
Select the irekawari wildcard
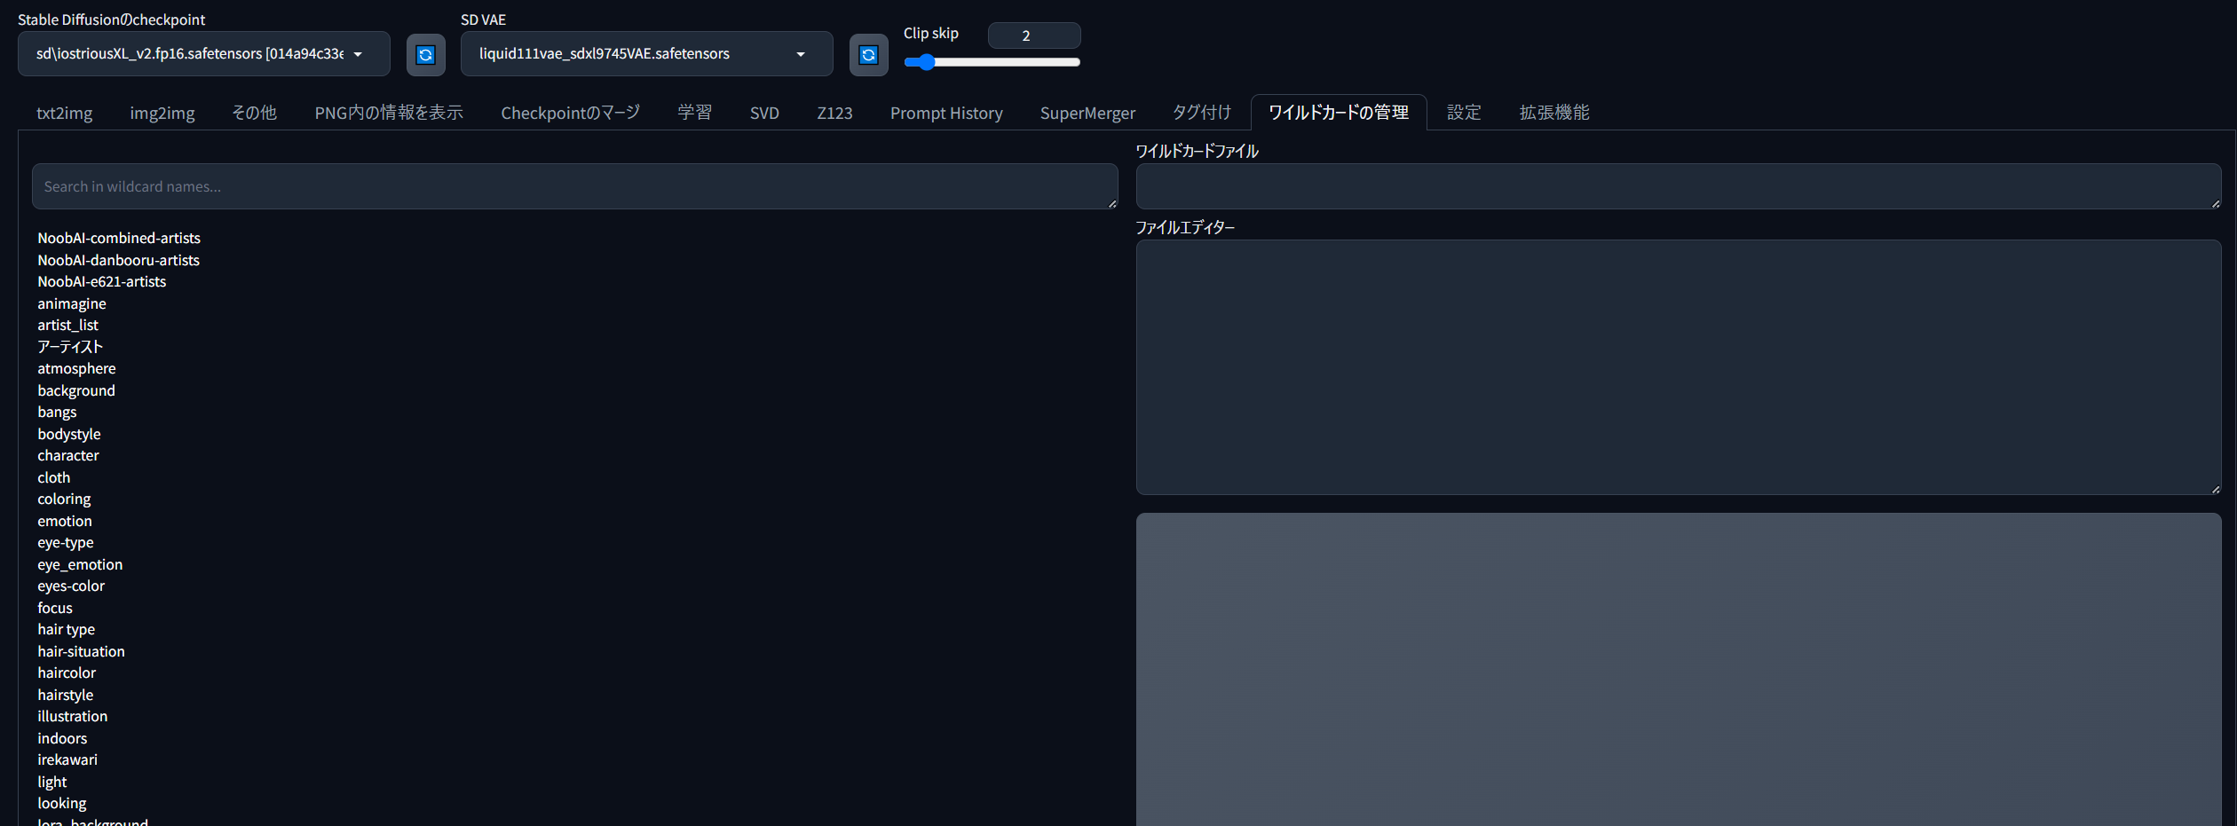click(67, 759)
